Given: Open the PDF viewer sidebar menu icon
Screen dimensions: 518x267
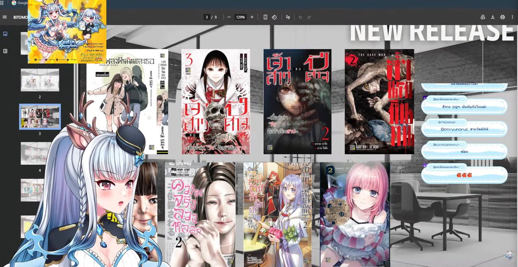Looking at the screenshot, I should pyautogui.click(x=5, y=17).
